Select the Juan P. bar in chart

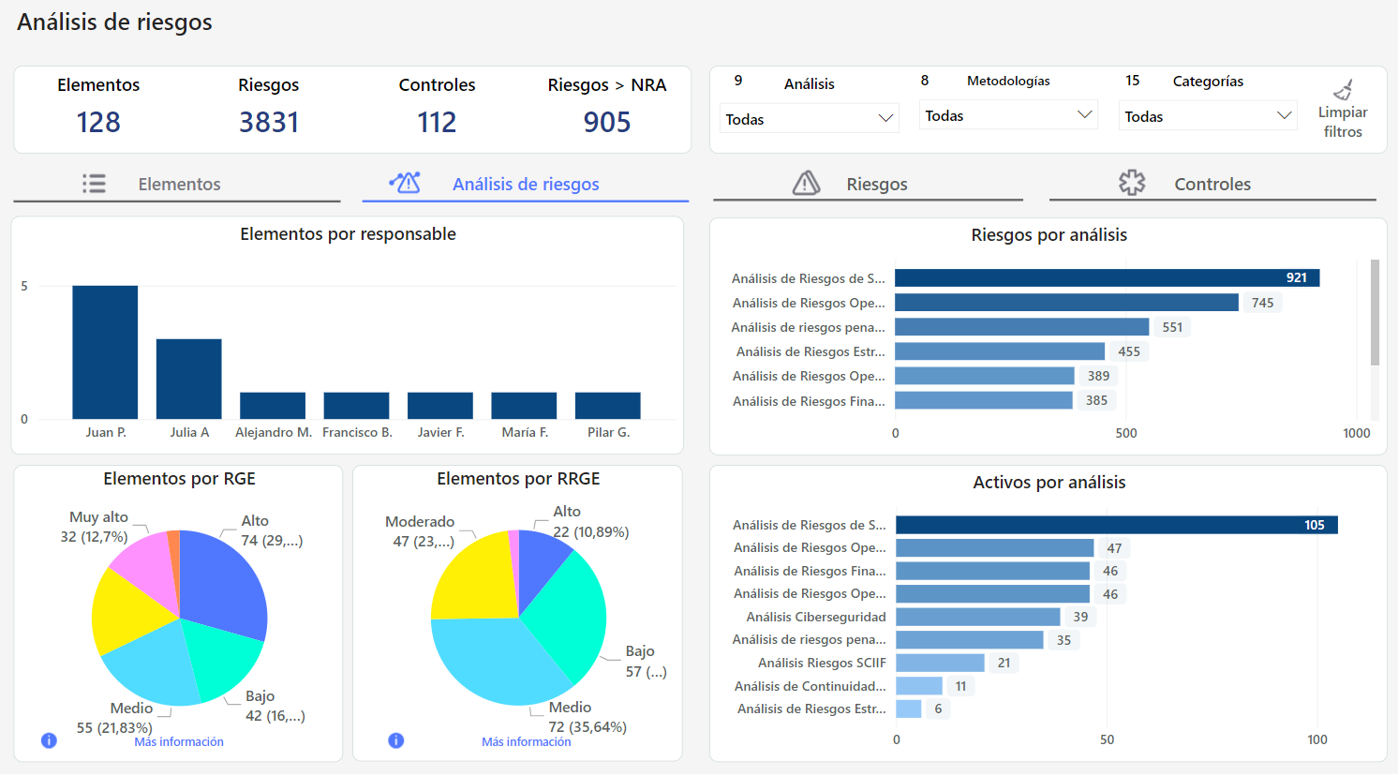[x=105, y=351]
